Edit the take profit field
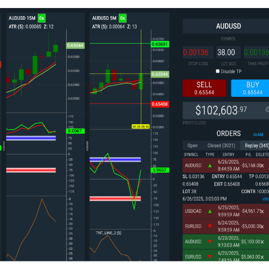Screen dimensions: 269x269 point(256,52)
